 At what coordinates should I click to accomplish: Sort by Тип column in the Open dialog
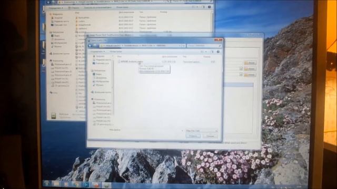pos(184,57)
